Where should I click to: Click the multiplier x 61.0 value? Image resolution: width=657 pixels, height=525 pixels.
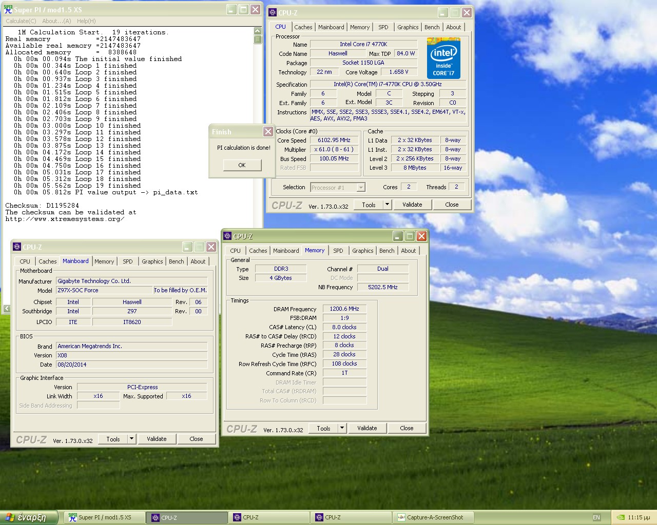click(x=334, y=149)
